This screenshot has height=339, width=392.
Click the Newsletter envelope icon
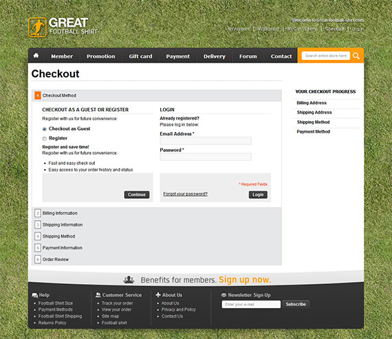[x=224, y=295]
